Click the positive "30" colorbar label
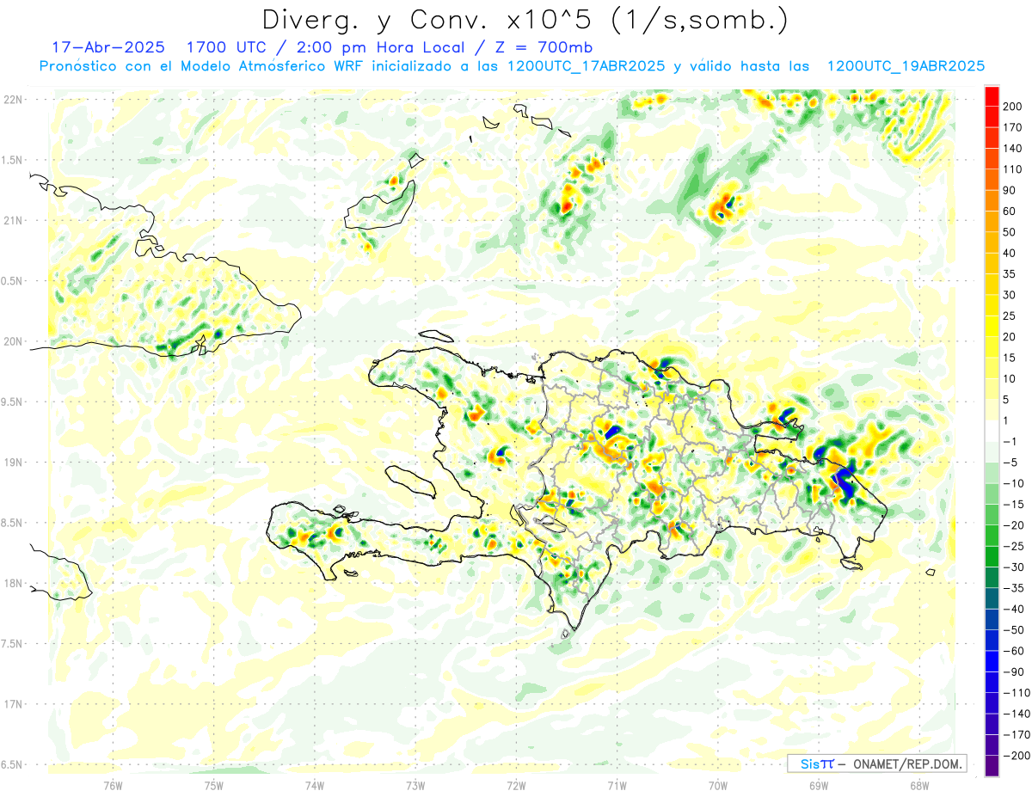Viewport: 1032px width, 797px height. (x=1010, y=295)
